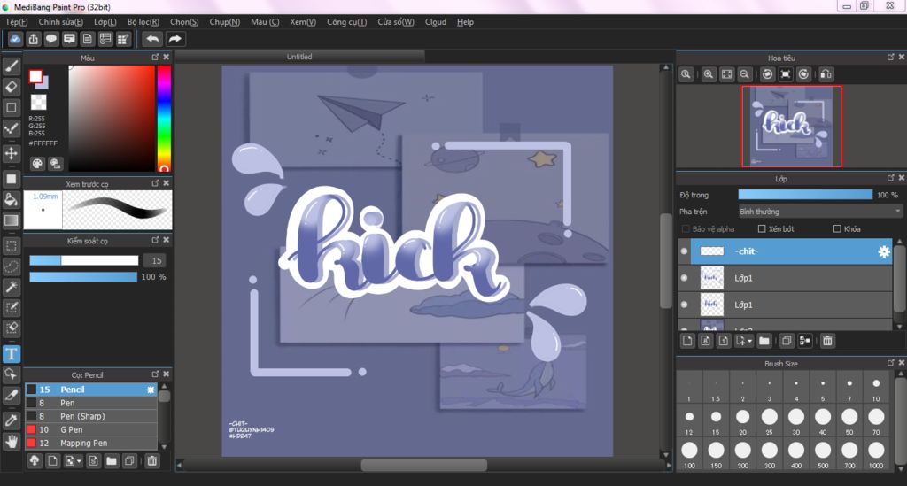Select the Pen (Sharp) brush

click(x=91, y=416)
